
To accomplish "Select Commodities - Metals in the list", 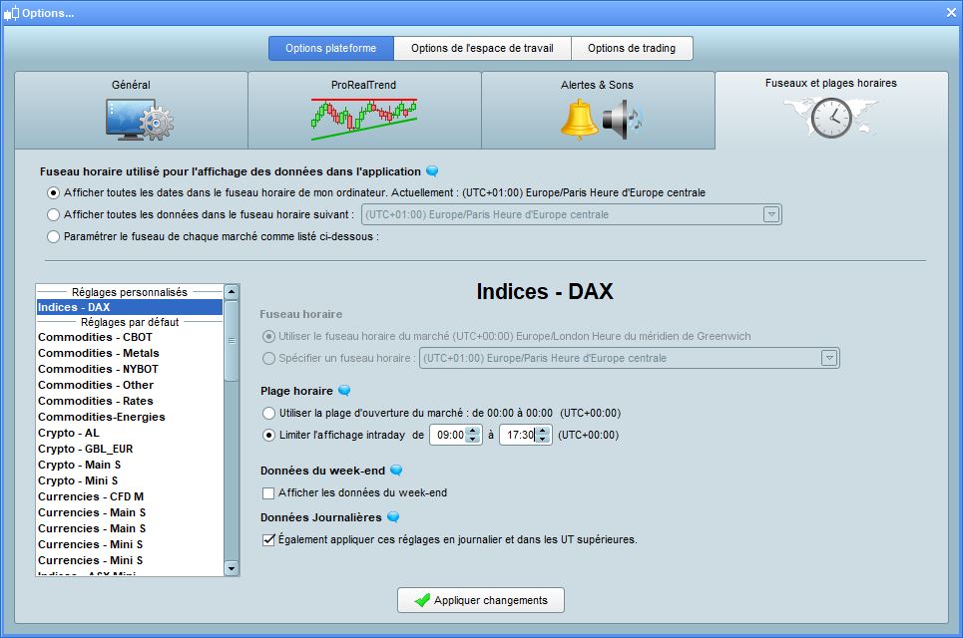I will tap(129, 353).
